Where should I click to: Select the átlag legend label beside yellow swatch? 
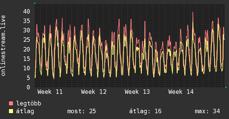[25, 111]
